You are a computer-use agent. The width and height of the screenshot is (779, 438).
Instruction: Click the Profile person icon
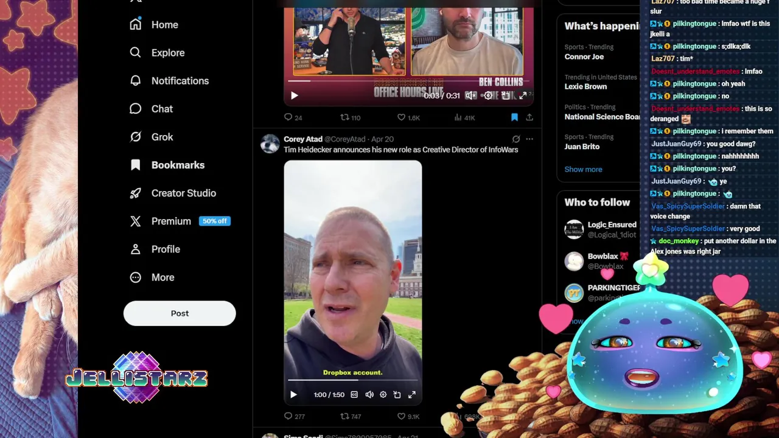pyautogui.click(x=136, y=249)
